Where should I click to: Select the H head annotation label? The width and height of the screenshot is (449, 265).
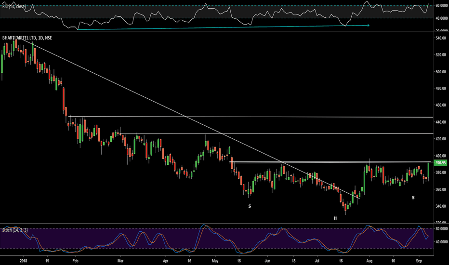pos(335,218)
